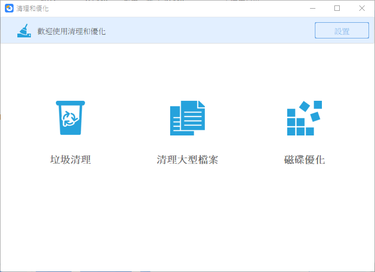Open the 設置 settings button
This screenshot has height=272, width=375.
click(342, 30)
